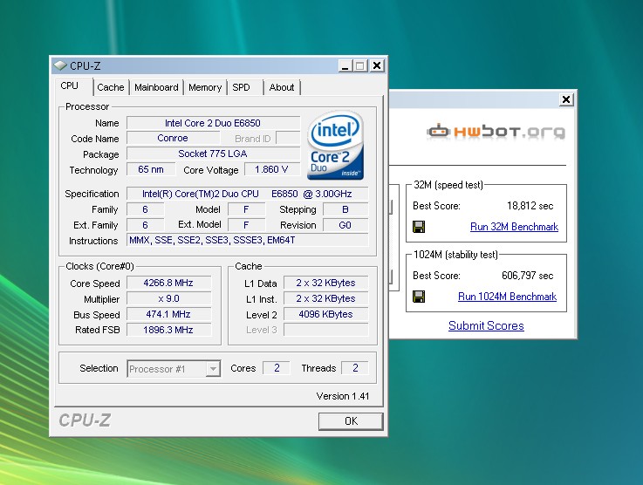Run 32M Benchmark link
This screenshot has width=643, height=485.
tap(514, 227)
